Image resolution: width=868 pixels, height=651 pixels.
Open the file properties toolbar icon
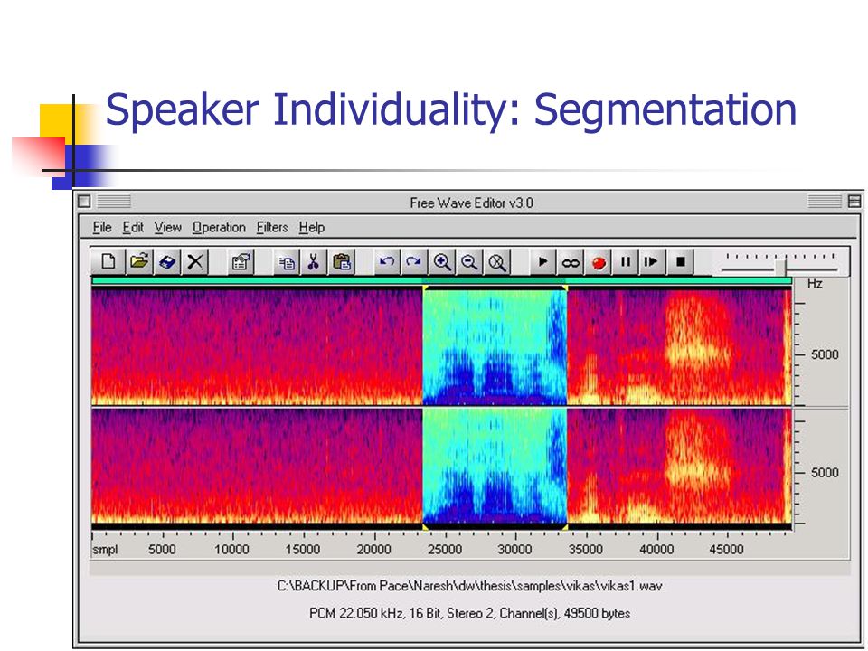[x=241, y=261]
